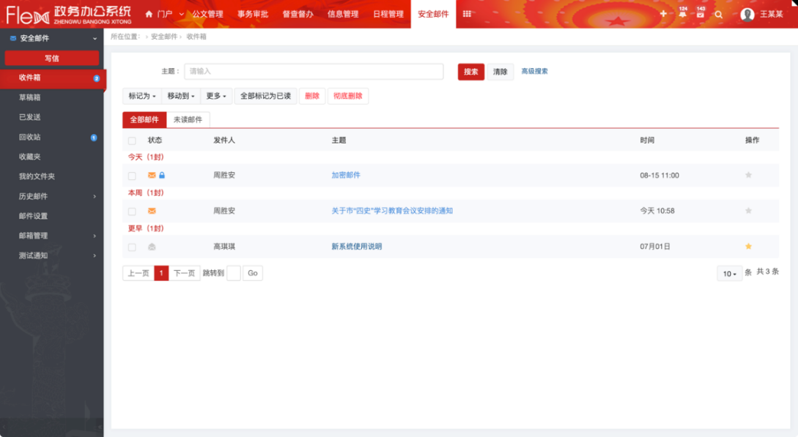Open the app grid icon after 安全邮件
This screenshot has width=798, height=437.
[467, 14]
